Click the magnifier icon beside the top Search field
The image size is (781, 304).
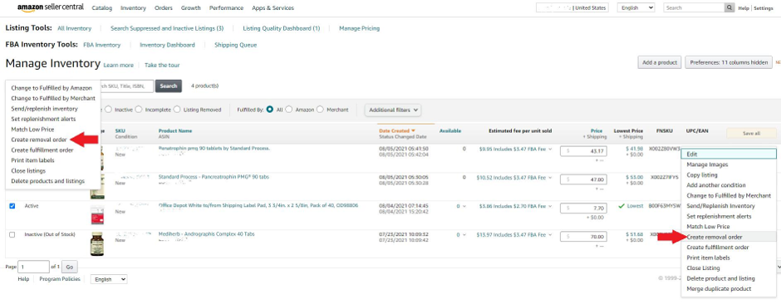coord(729,8)
